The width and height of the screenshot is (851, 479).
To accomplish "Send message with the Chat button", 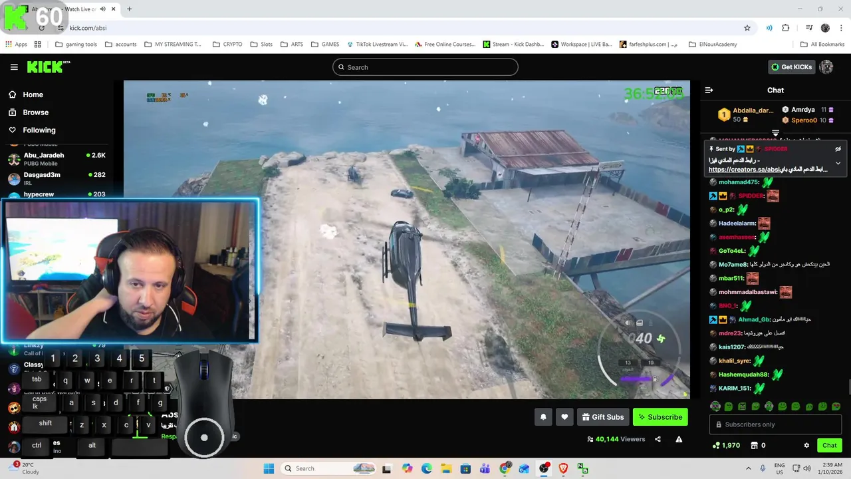I will pos(829,445).
